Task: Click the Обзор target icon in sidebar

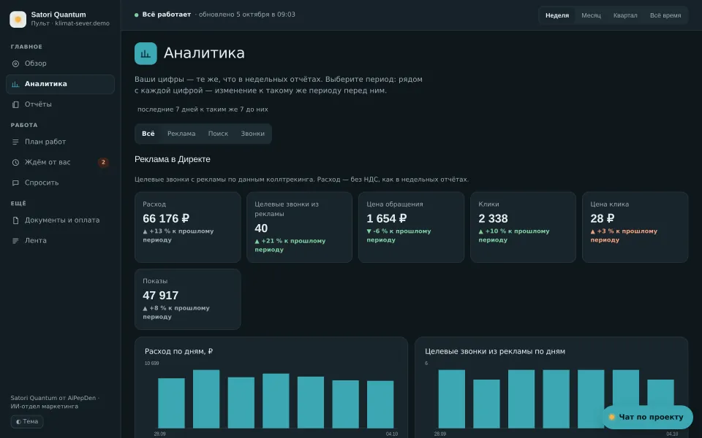Action: (x=15, y=64)
